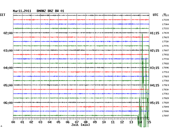The width and height of the screenshot is (170, 129).
Task: Click the 09 minute axis label
Action: tap(95, 122)
